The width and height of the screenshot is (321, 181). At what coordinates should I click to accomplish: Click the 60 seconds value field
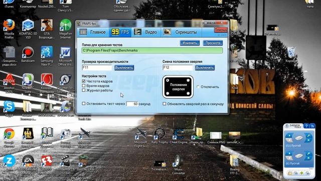coord(132,104)
